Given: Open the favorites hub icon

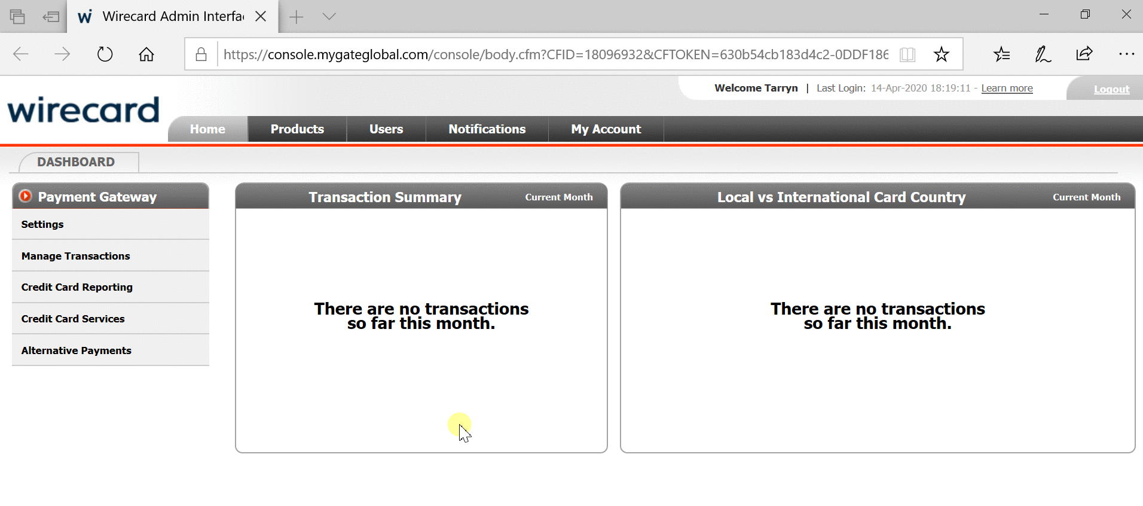Looking at the screenshot, I should [1002, 54].
